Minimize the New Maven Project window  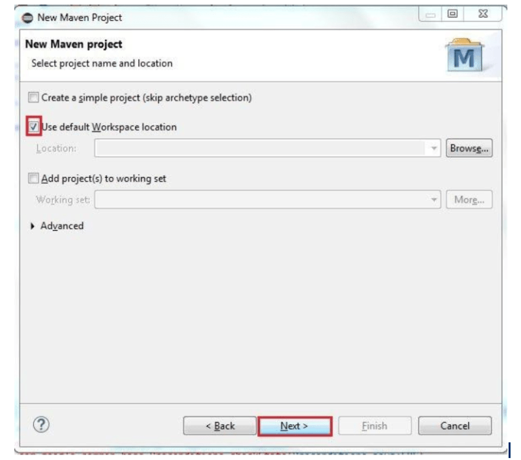coord(430,14)
